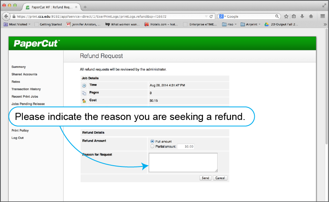Log Out from the sidebar
This screenshot has width=329, height=202.
17,138
